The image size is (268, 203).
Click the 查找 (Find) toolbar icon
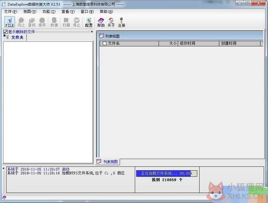pos(32,22)
